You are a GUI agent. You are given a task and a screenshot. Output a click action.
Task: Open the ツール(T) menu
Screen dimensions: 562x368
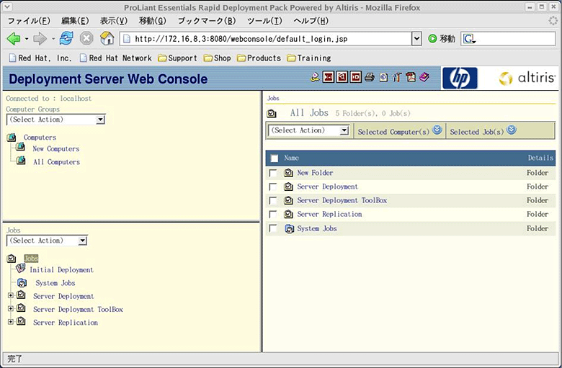264,21
